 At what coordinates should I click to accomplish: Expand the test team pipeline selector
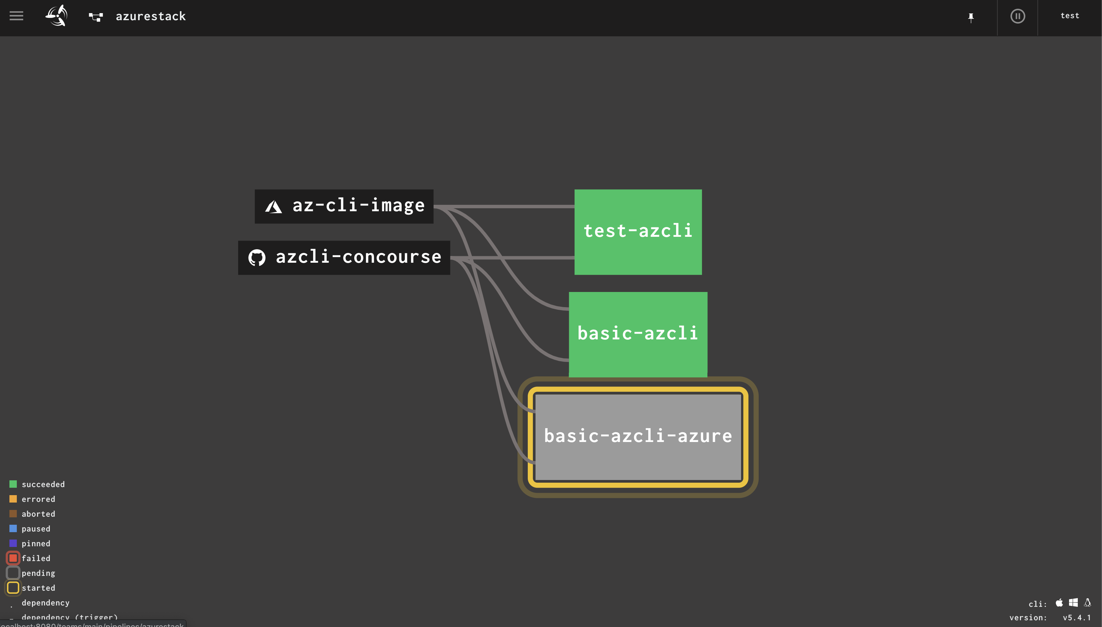pos(1070,16)
